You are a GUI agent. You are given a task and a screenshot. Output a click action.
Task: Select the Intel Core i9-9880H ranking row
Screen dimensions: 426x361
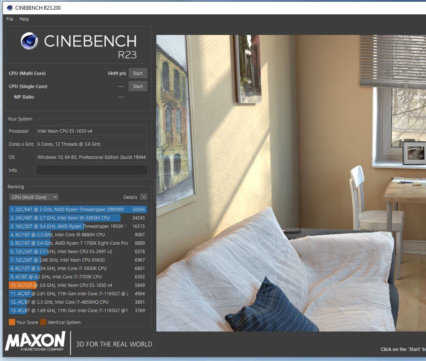click(78, 235)
